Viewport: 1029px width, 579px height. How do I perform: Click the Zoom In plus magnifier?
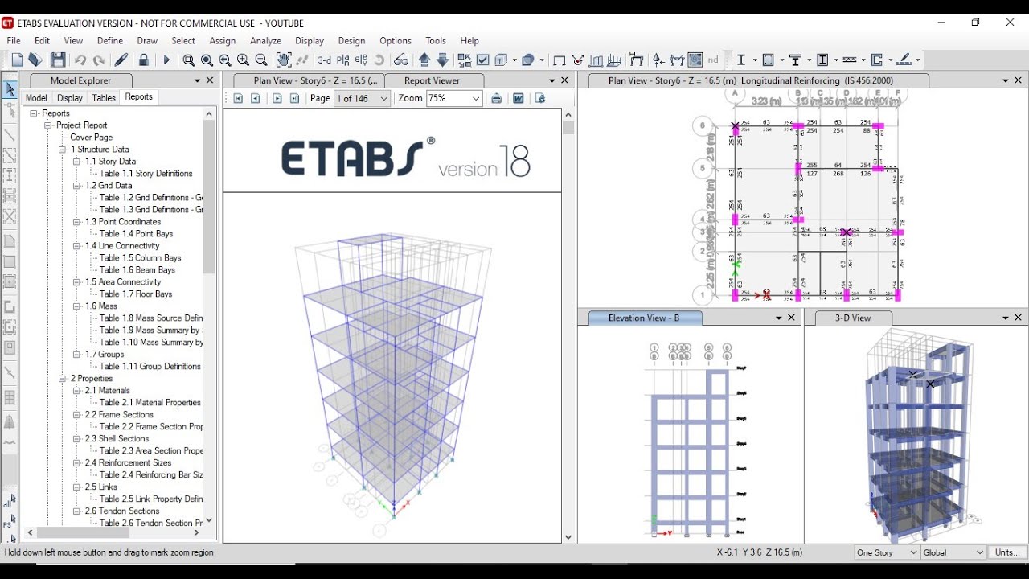coord(243,60)
